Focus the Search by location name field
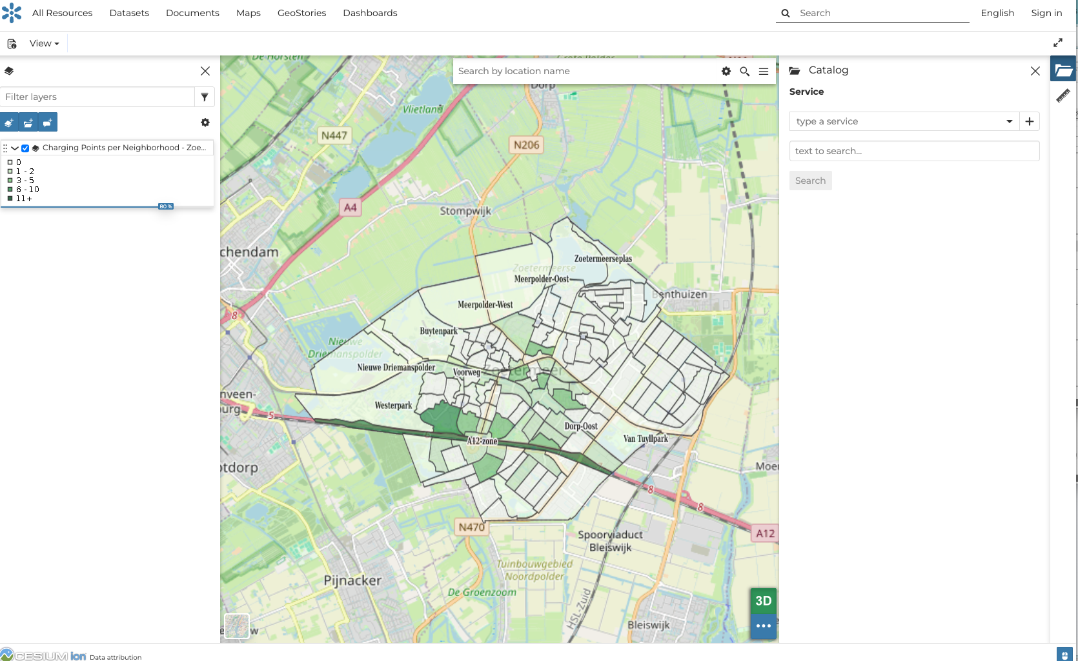Image resolution: width=1078 pixels, height=661 pixels. pyautogui.click(x=585, y=71)
